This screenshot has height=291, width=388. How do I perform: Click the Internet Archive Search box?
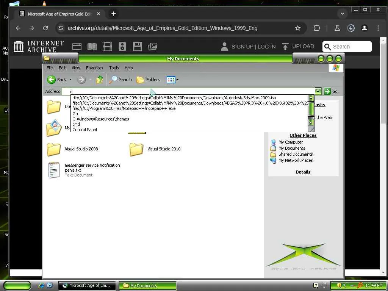(x=347, y=47)
